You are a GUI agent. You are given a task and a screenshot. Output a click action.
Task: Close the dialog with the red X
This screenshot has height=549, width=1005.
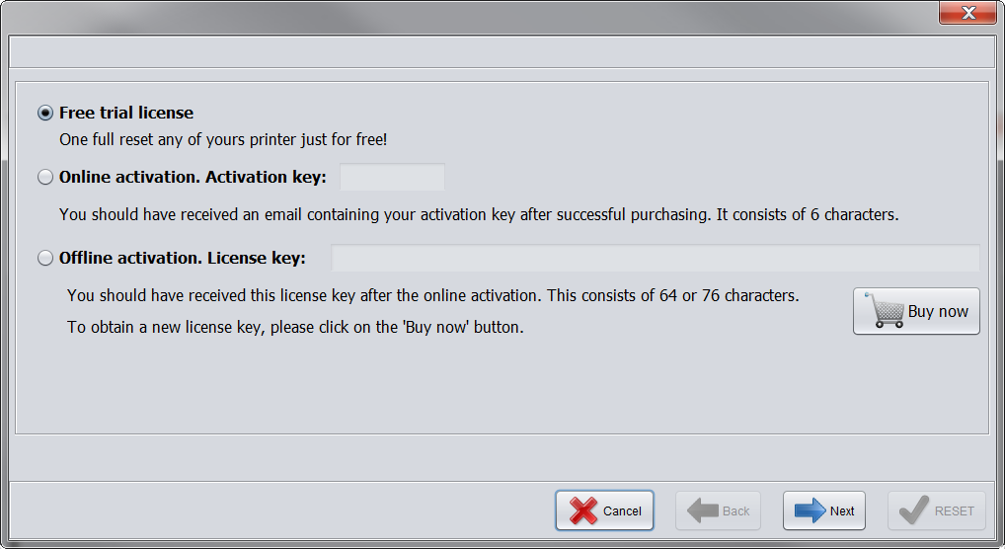click(968, 13)
